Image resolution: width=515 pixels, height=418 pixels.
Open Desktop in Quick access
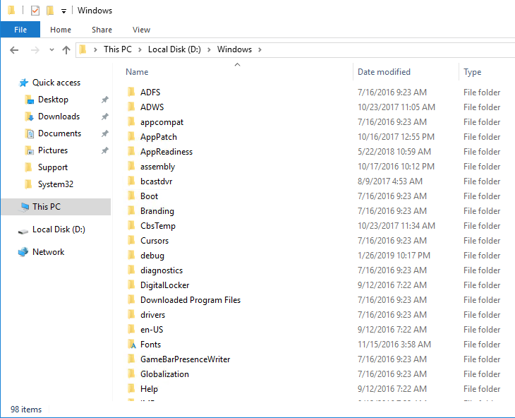(53, 100)
